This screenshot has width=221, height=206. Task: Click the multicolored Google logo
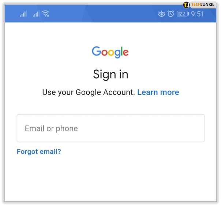pyautogui.click(x=110, y=52)
